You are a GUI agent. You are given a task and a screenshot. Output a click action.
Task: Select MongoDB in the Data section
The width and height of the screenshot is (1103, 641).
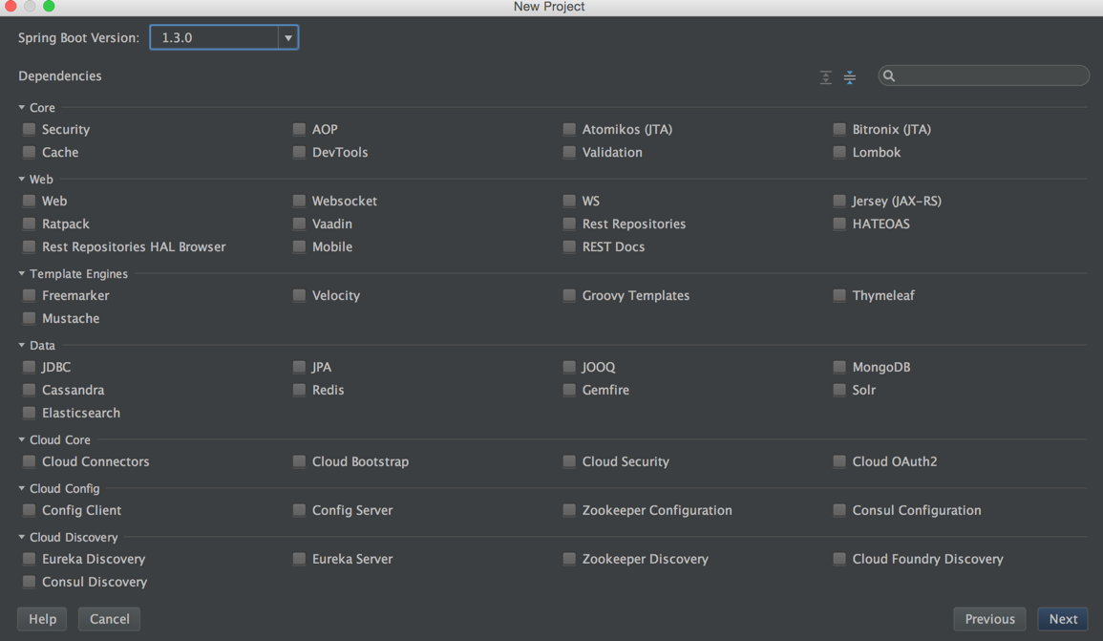coord(838,367)
